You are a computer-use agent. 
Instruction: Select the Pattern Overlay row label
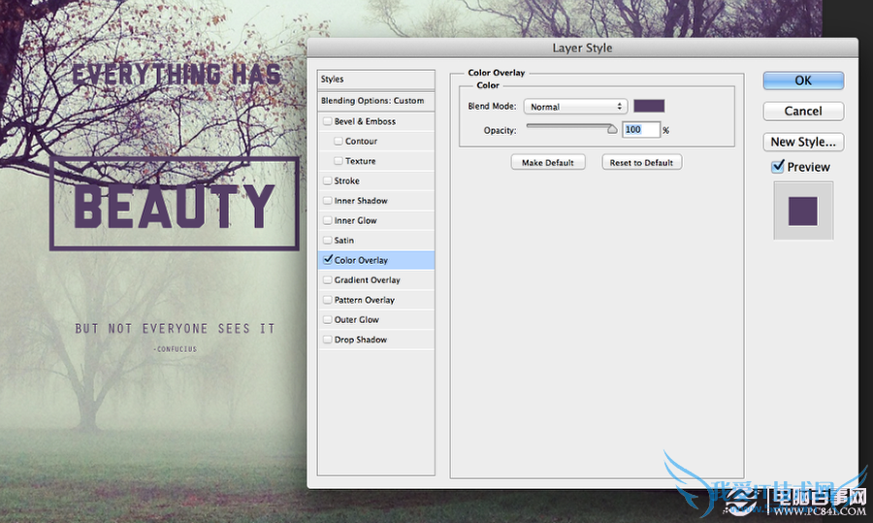click(x=364, y=300)
